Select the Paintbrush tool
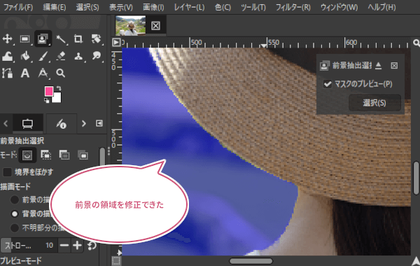This screenshot has width=420, height=266. click(43, 56)
